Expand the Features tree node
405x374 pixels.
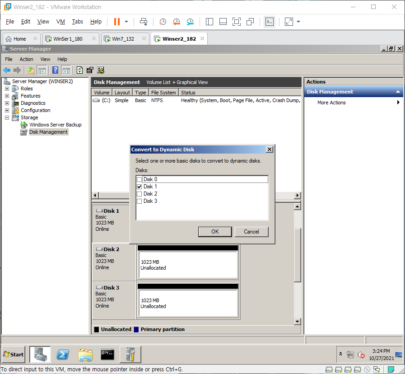pos(7,96)
